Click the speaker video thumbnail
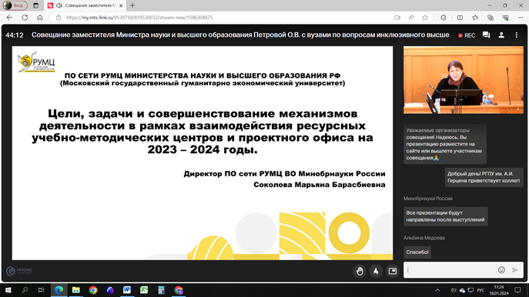 coord(464,80)
